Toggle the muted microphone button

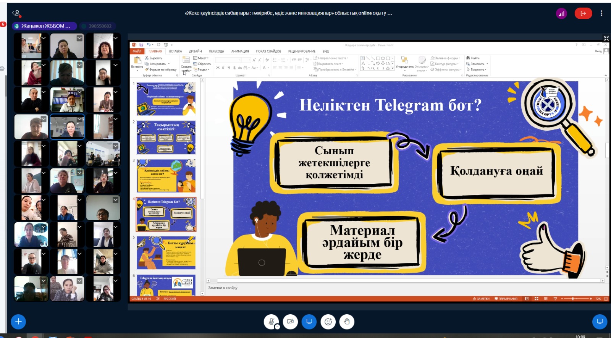tap(271, 322)
